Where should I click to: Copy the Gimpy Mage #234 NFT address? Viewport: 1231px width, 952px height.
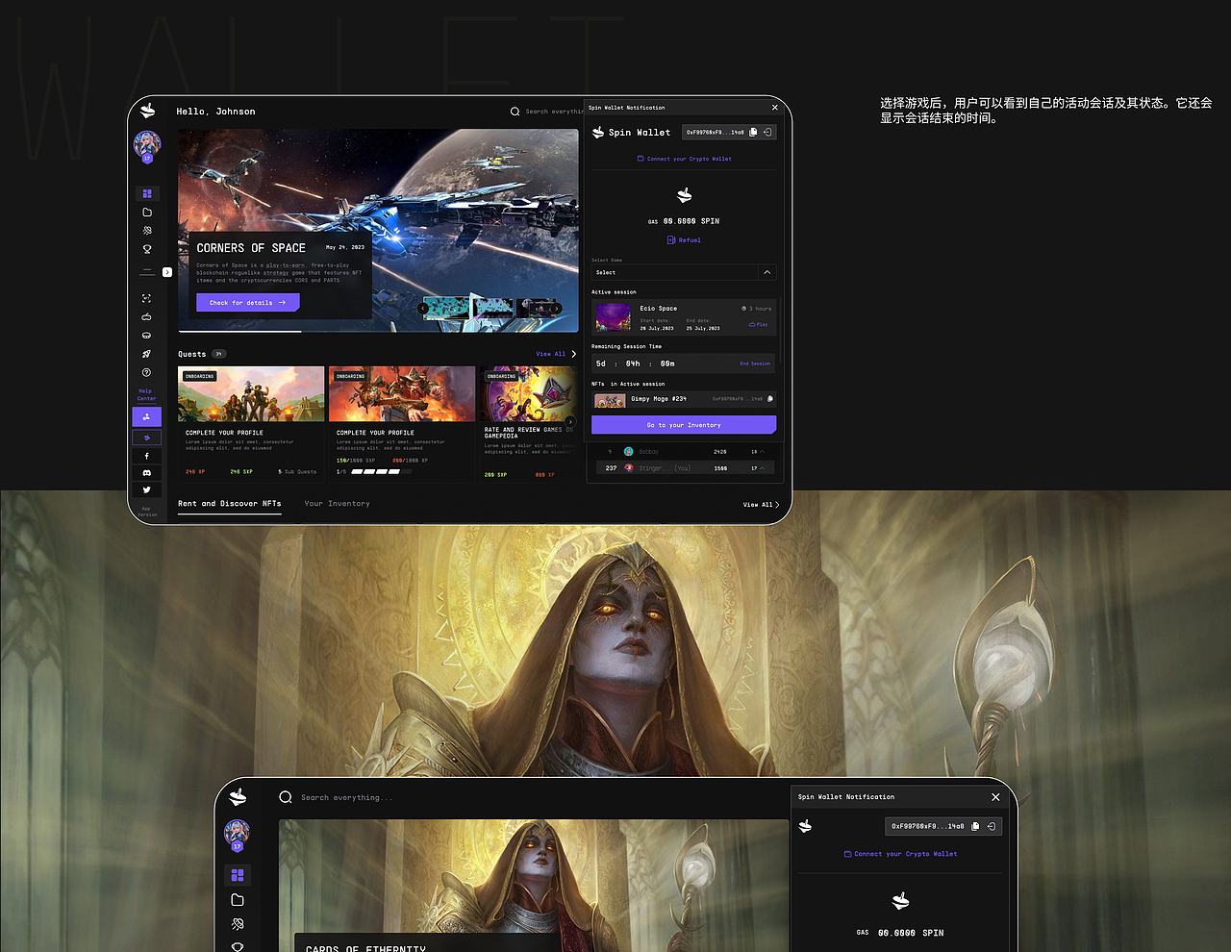[769, 398]
